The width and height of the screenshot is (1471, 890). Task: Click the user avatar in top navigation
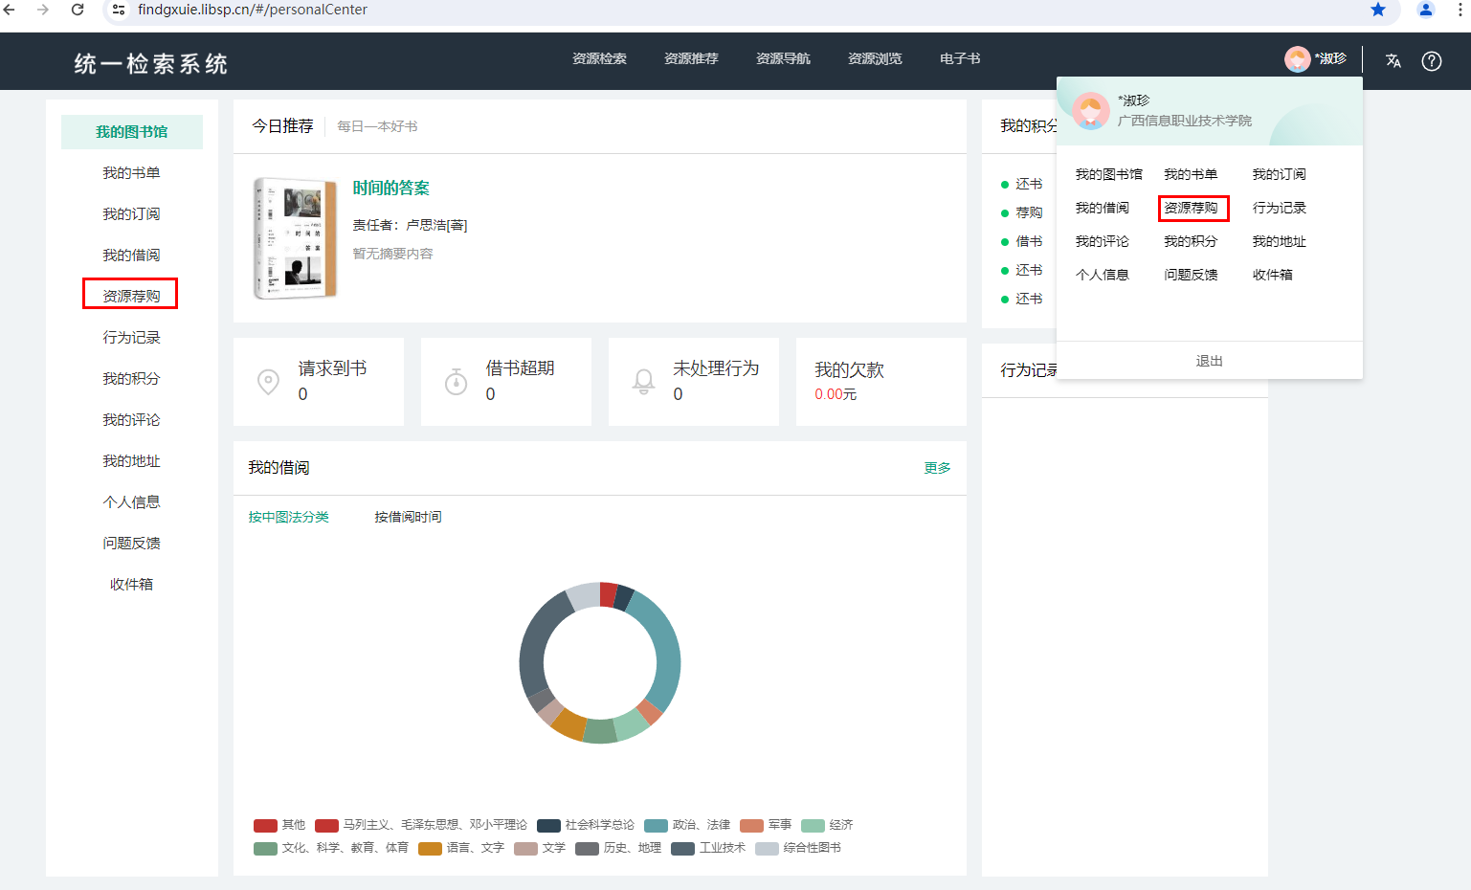click(x=1297, y=59)
